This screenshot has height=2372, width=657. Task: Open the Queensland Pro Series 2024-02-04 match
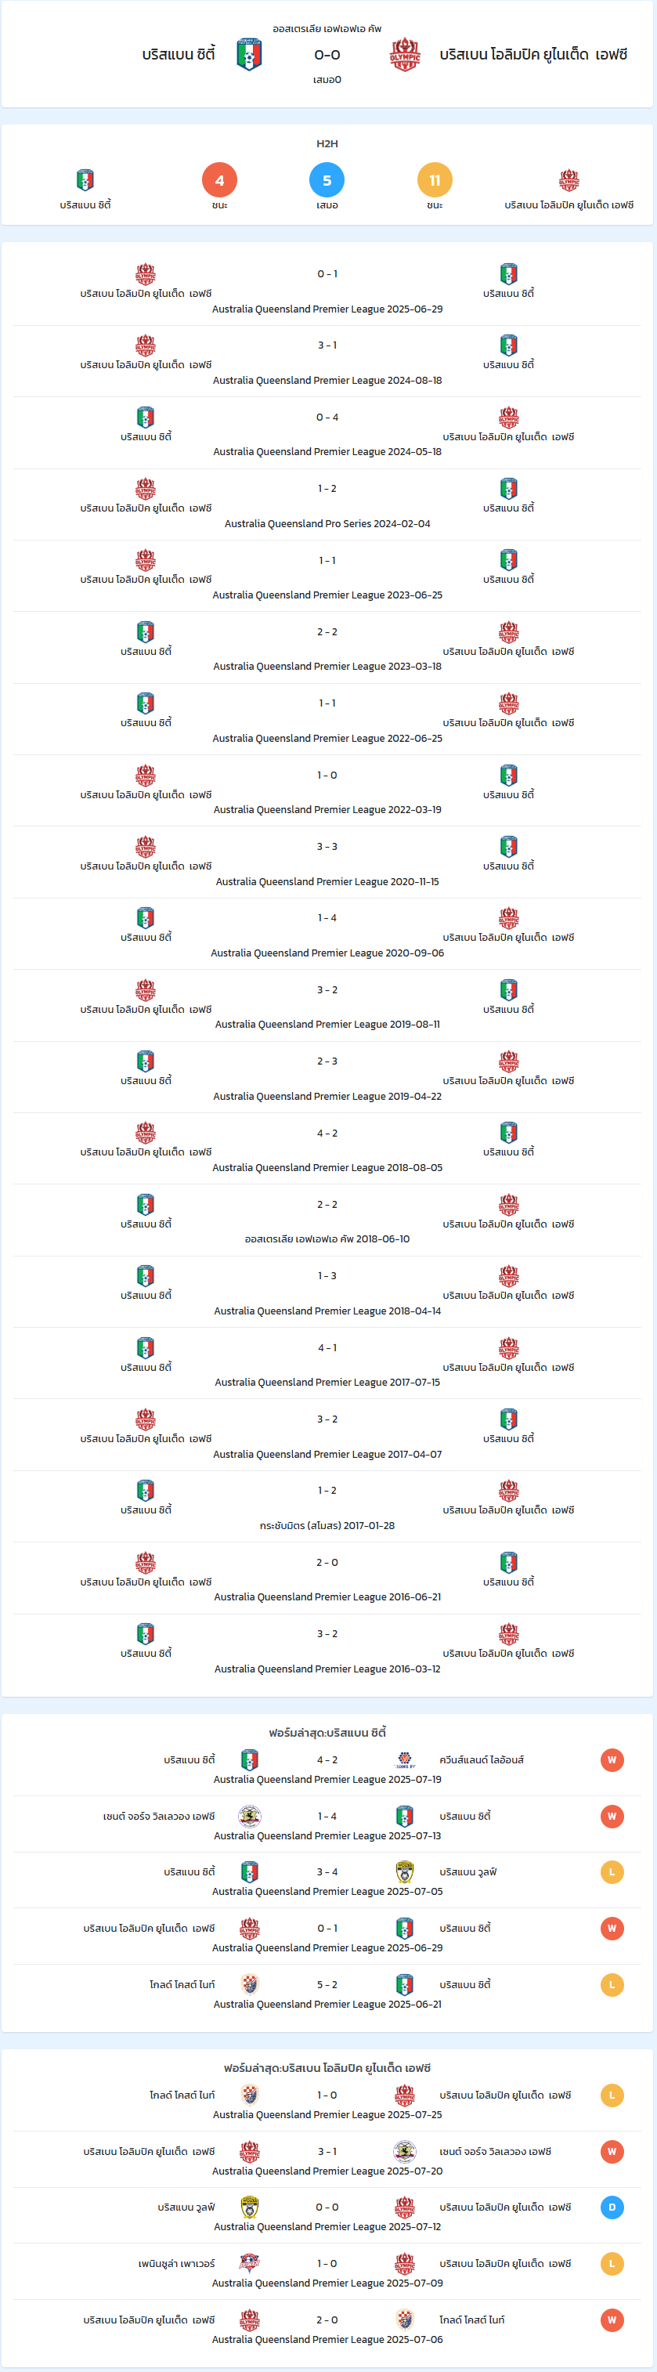tap(327, 504)
